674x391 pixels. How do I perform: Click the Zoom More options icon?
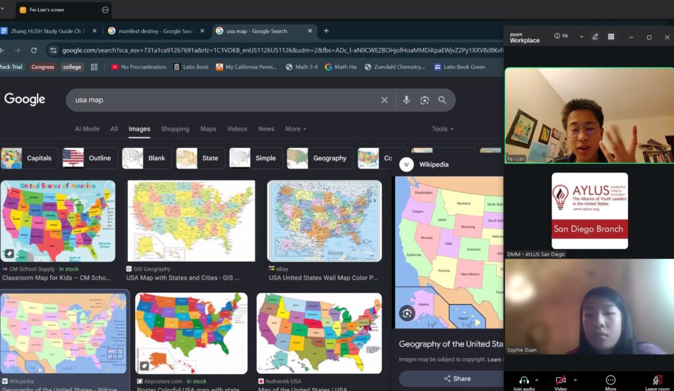[x=610, y=380]
